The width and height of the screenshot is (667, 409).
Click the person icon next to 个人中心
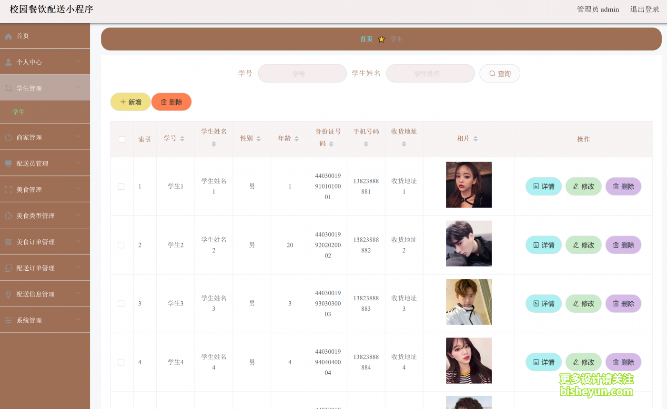click(8, 62)
